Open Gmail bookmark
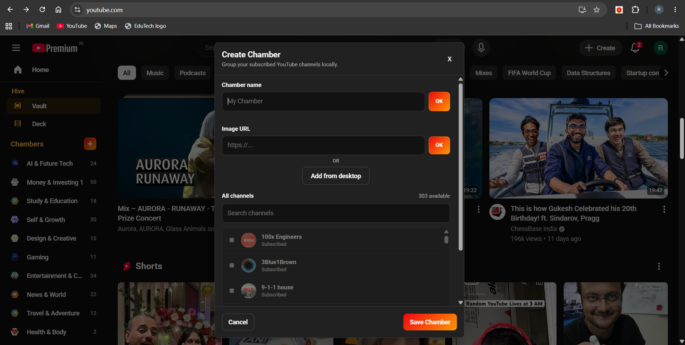 (x=38, y=26)
